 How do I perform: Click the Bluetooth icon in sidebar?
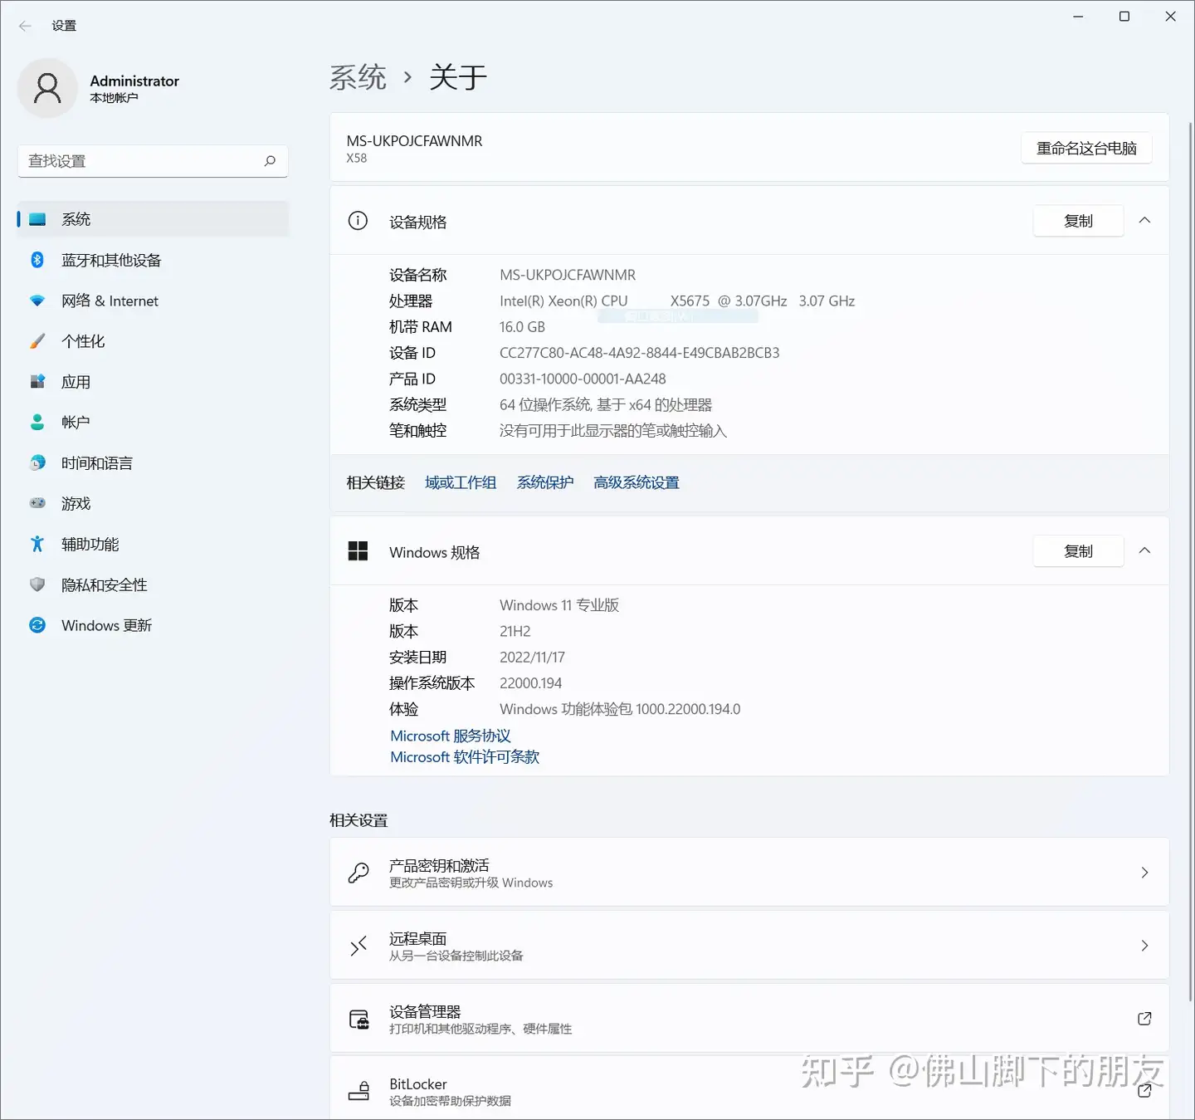point(37,260)
